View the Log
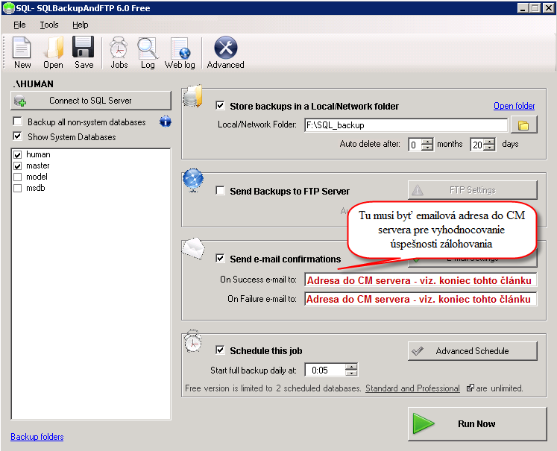Image resolution: width=557 pixels, height=451 pixels. coord(148,53)
